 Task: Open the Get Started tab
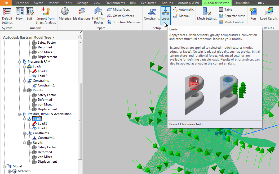(x=149, y=3)
